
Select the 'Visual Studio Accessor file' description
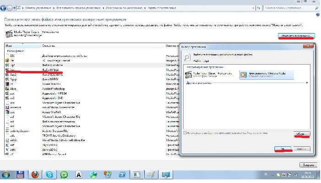58,107
